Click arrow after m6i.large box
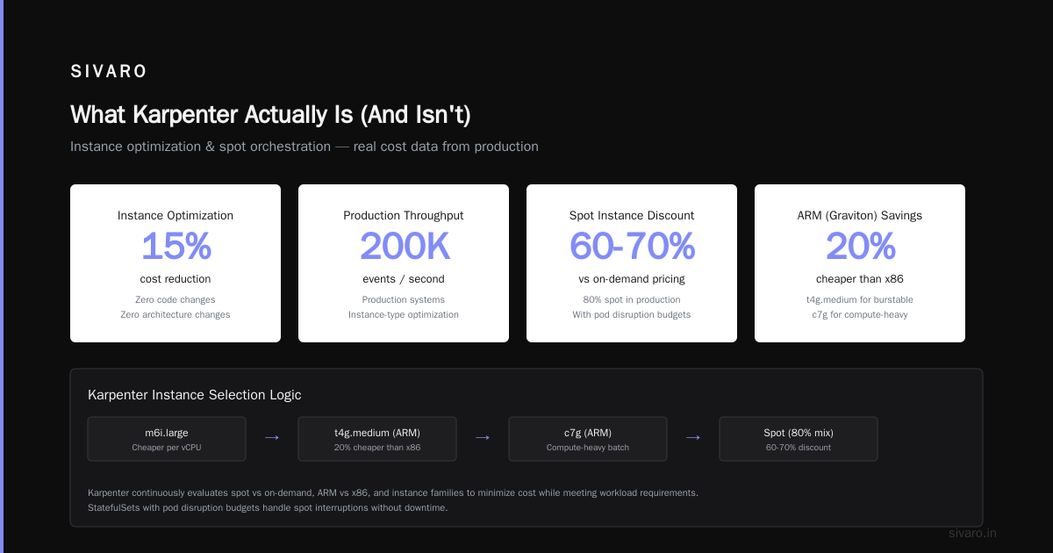 click(x=272, y=437)
